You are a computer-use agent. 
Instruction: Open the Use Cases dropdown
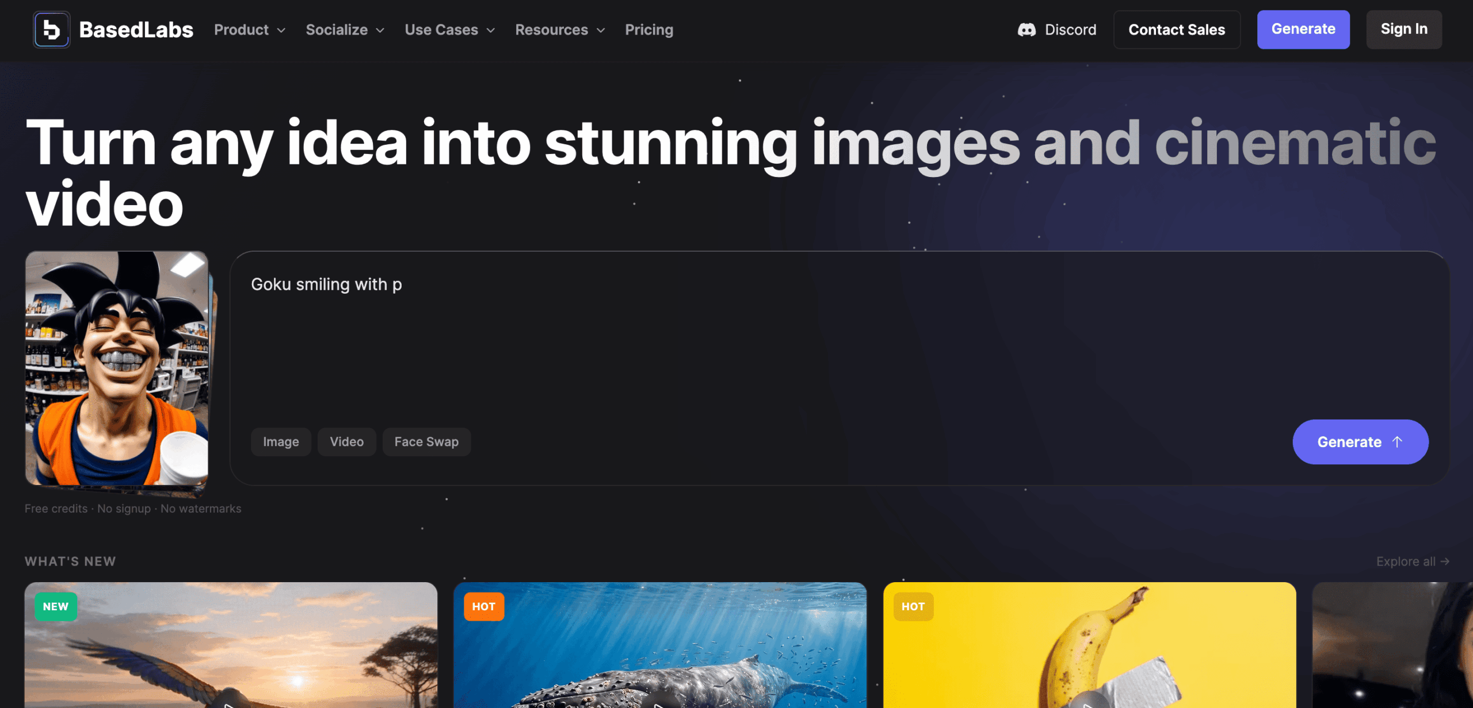pyautogui.click(x=449, y=30)
